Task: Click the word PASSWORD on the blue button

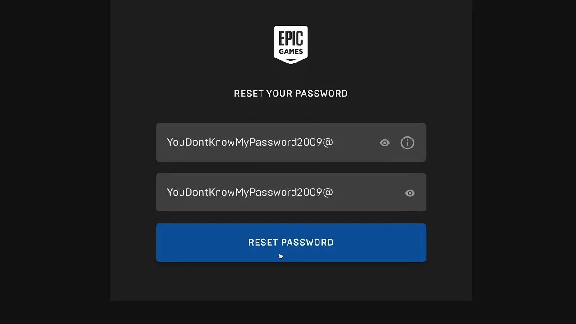Action: (307, 243)
